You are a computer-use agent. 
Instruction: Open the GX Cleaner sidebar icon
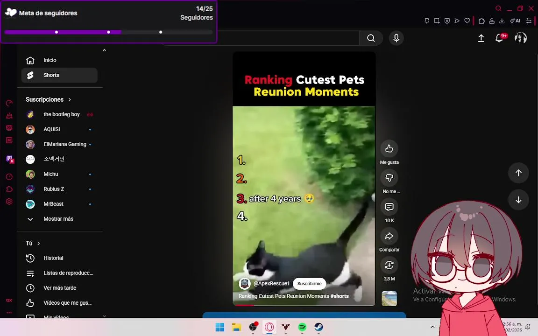(9, 116)
